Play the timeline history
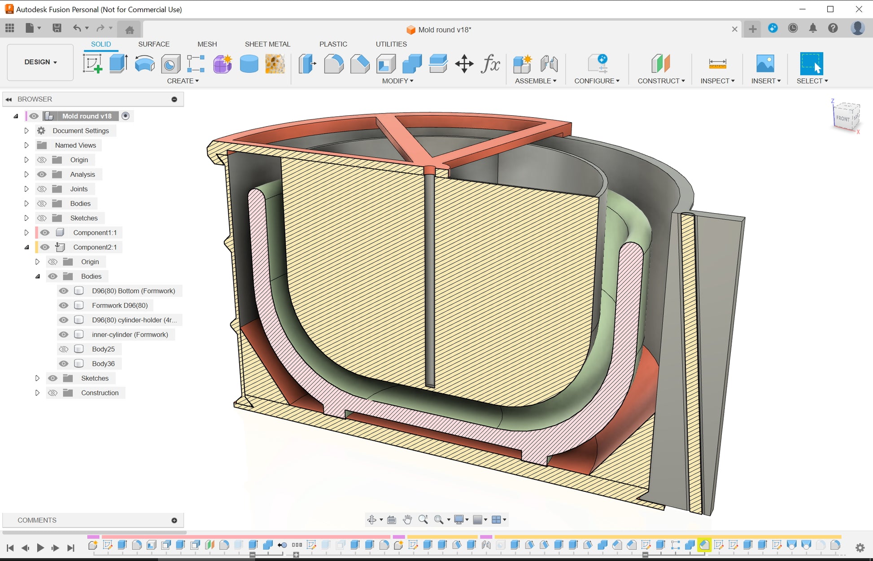This screenshot has height=561, width=873. click(40, 548)
